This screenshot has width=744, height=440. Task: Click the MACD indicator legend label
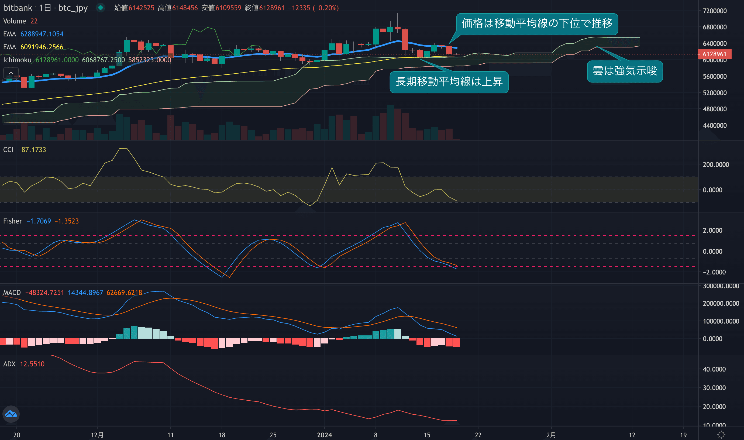[12, 293]
